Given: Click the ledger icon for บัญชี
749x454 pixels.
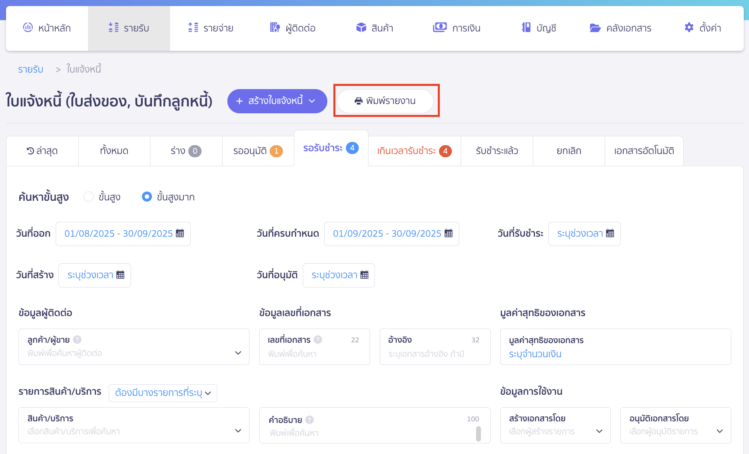Looking at the screenshot, I should pos(526,27).
